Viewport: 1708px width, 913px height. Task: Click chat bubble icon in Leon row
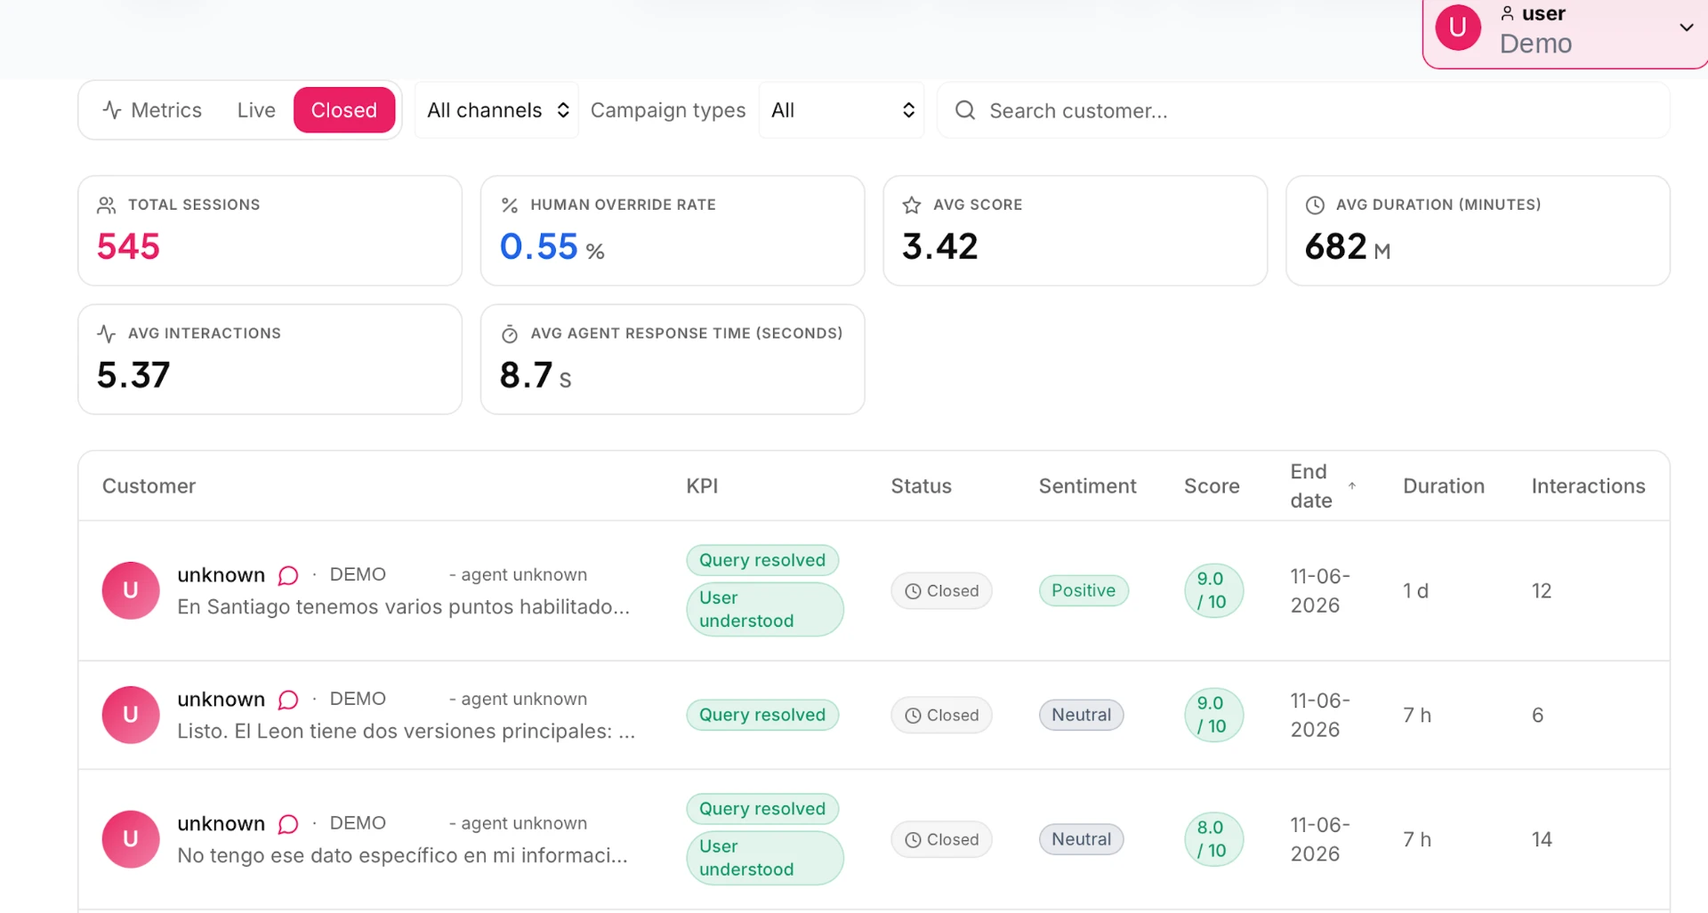pos(288,700)
